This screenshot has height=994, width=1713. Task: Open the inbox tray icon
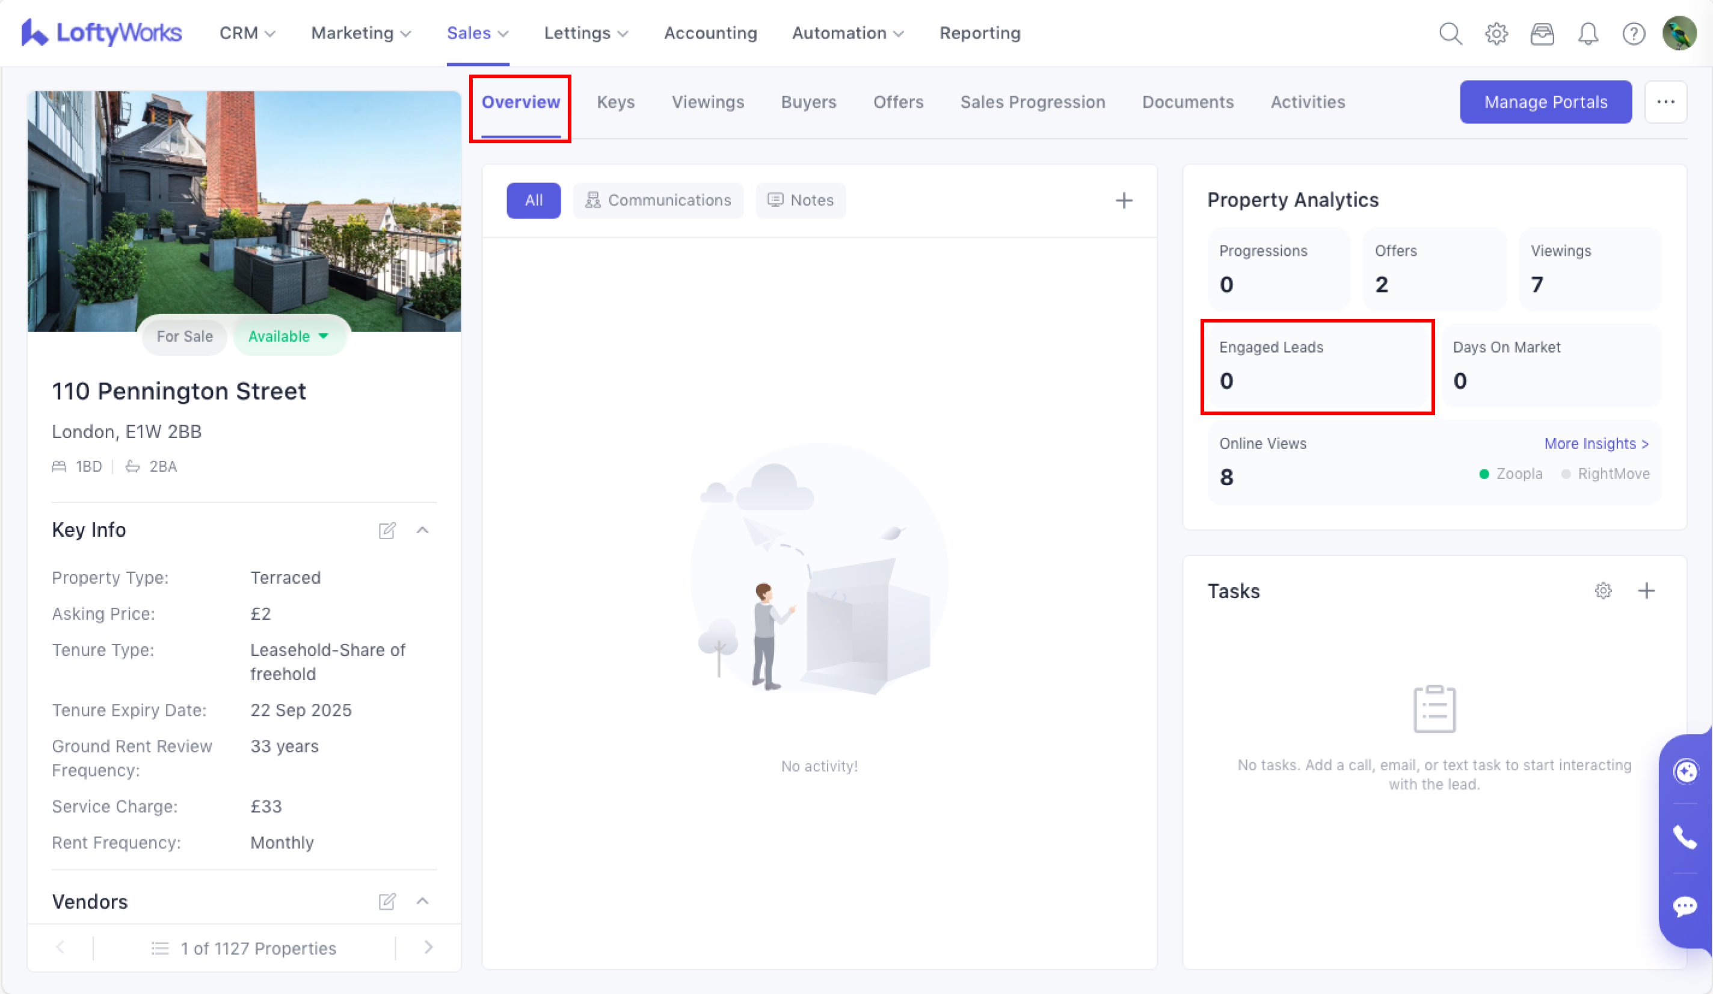(1542, 33)
